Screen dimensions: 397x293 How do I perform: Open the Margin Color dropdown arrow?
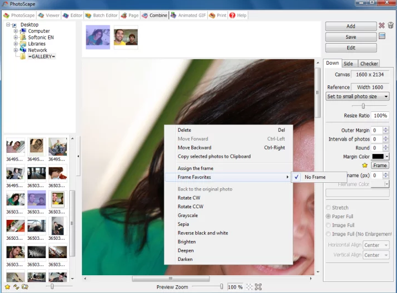click(387, 157)
